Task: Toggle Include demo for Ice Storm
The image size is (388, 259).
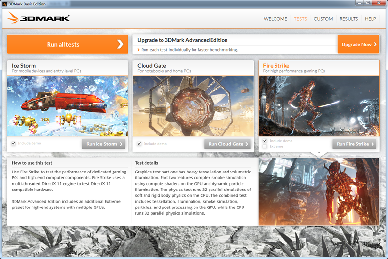Action: coord(13,144)
